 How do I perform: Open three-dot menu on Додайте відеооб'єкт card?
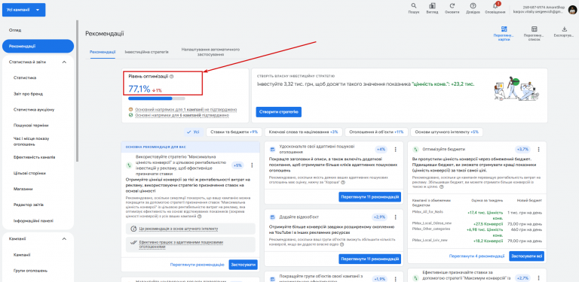396,217
